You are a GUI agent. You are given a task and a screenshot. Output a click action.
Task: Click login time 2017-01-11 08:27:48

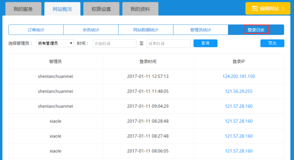pyautogui.click(x=148, y=136)
